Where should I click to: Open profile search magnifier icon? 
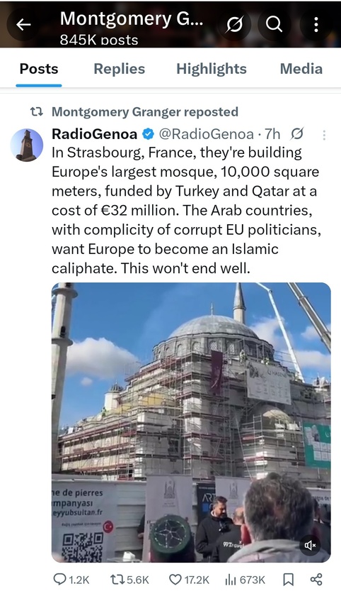pos(274,25)
